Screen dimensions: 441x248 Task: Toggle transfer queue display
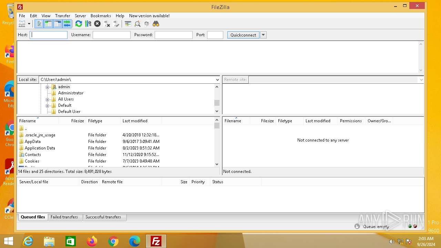67,24
